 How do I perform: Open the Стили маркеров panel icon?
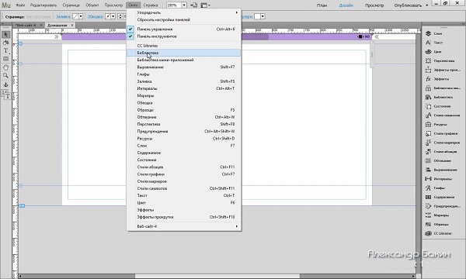tap(428, 143)
